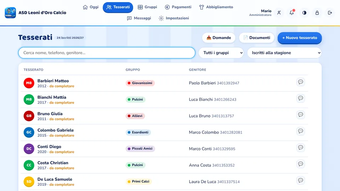Click parent Marco Colombo 3401282081

pos(216,132)
